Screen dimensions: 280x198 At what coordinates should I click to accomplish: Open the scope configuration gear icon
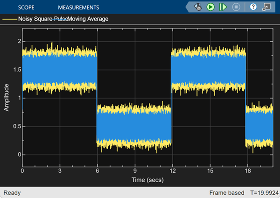(198, 7)
